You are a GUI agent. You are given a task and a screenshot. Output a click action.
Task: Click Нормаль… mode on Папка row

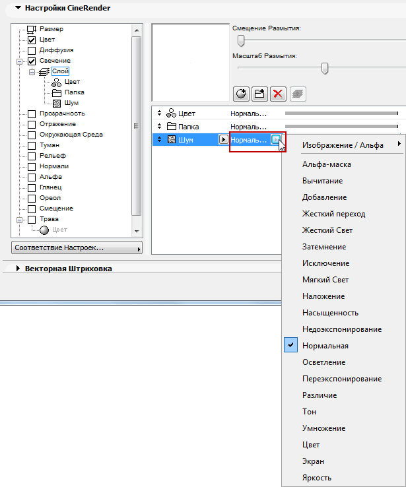click(x=248, y=127)
